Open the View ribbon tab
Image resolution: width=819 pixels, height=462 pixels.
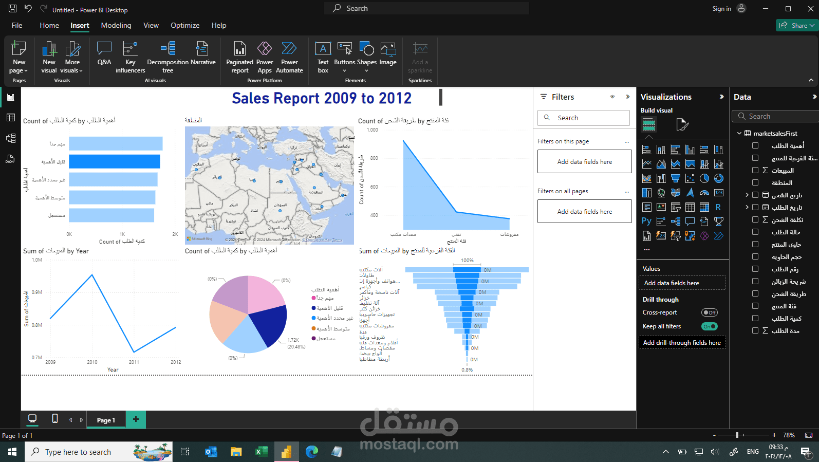(x=151, y=25)
